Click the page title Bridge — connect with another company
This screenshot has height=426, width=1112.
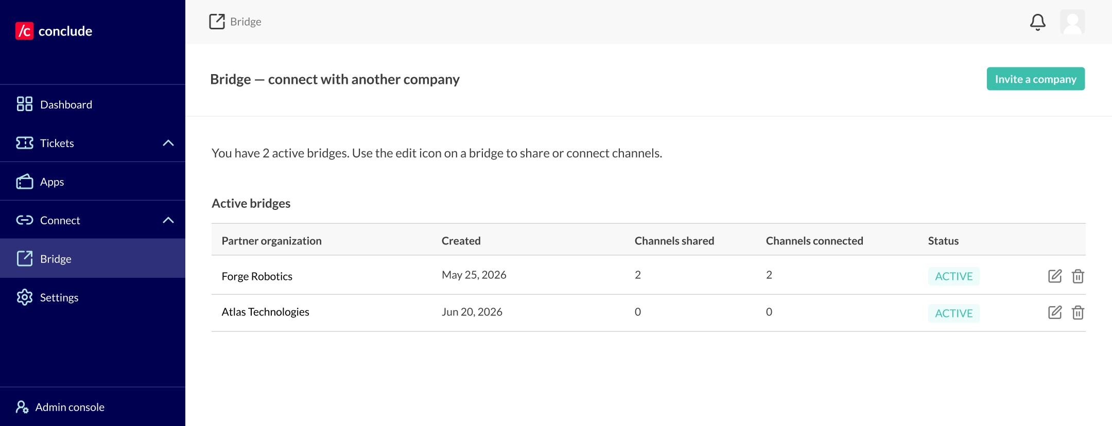click(335, 79)
